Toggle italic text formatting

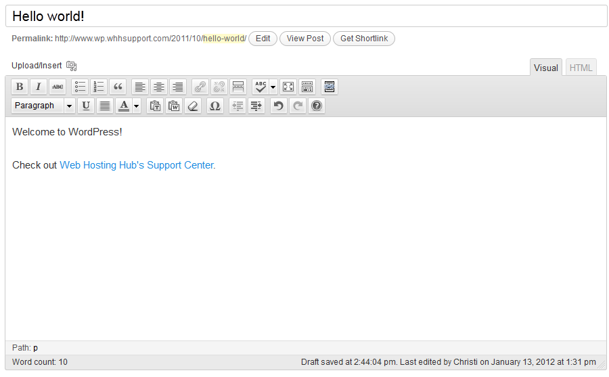39,87
